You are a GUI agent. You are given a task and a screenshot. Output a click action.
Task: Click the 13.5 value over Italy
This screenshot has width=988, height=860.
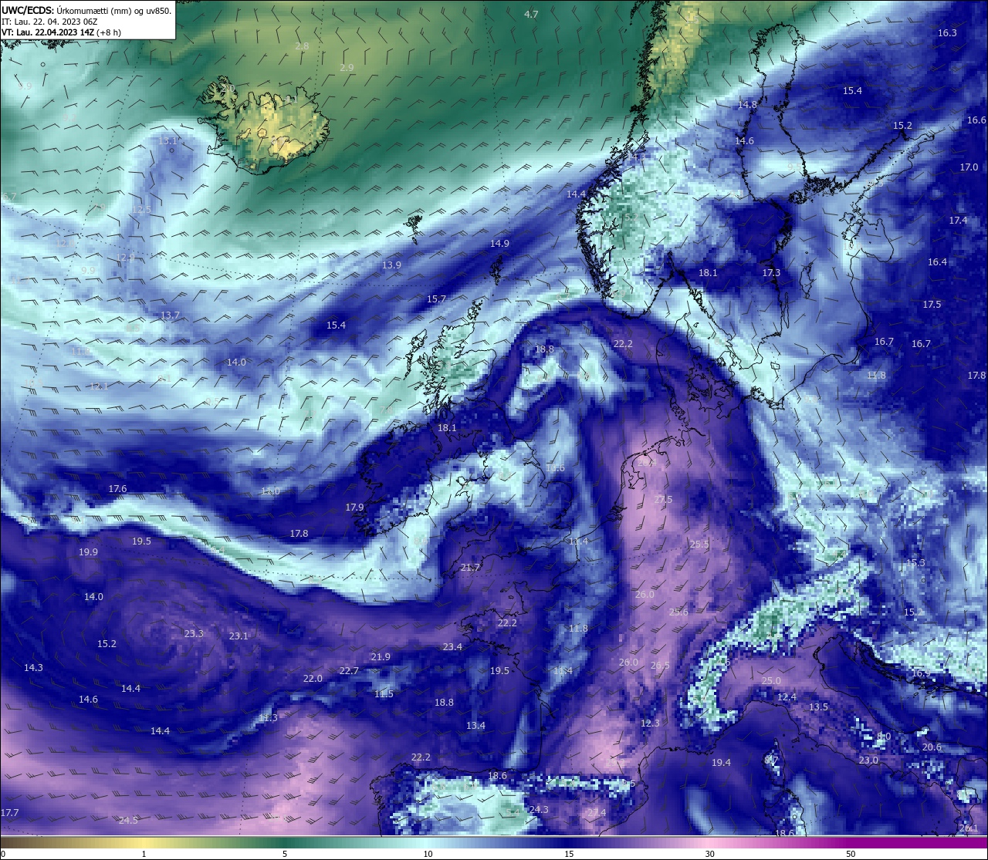tap(818, 707)
